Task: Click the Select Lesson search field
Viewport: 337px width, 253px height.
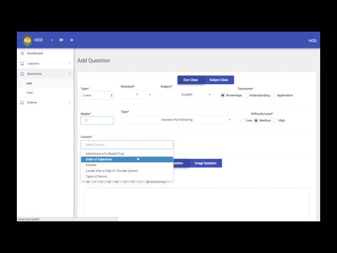Action: coord(127,144)
